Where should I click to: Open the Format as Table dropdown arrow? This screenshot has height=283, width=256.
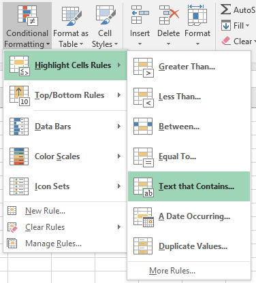click(81, 44)
